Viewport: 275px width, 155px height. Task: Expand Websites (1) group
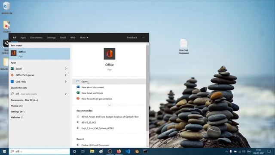pyautogui.click(x=17, y=118)
